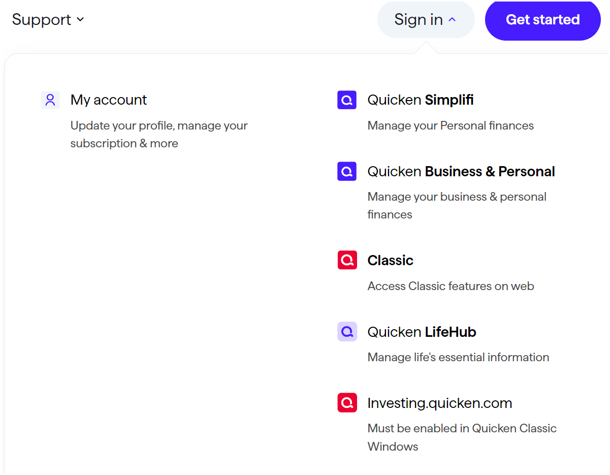
Task: Click the red Investing.quicken.com logo icon
Action: [x=347, y=403]
